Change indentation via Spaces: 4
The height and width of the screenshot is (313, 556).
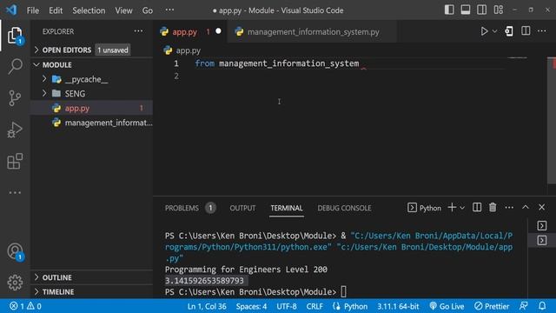(251, 306)
